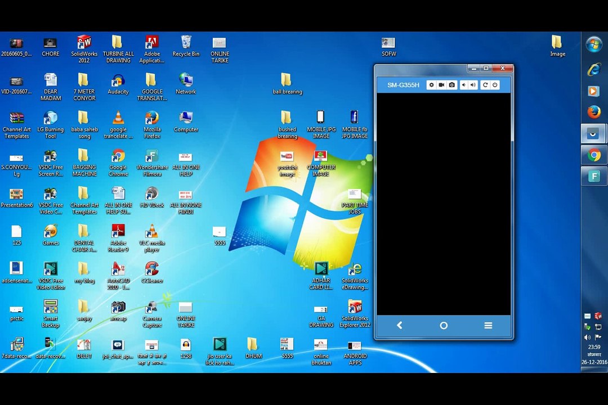Open system volume icon in tray

[x=588, y=337]
